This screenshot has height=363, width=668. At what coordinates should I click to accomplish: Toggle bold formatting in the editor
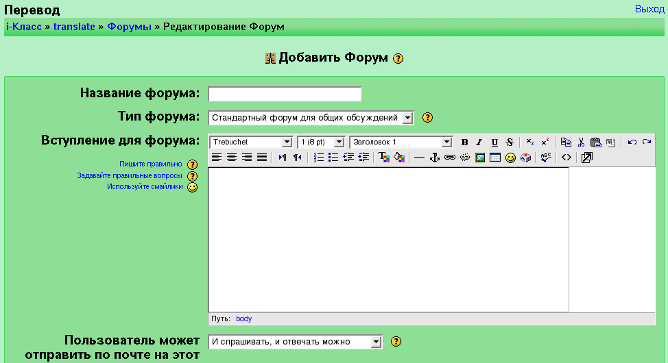click(x=465, y=142)
